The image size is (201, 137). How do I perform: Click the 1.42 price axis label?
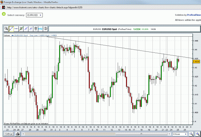[195, 86]
